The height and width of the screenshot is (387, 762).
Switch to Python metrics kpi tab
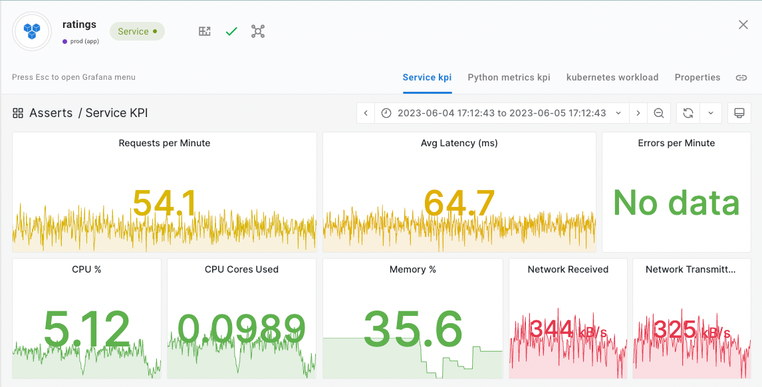509,77
